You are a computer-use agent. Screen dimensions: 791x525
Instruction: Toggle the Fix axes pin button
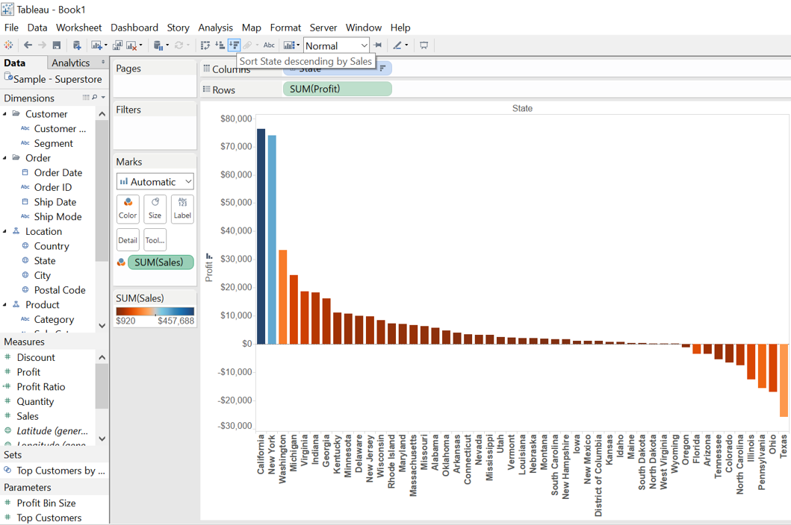pyautogui.click(x=378, y=45)
